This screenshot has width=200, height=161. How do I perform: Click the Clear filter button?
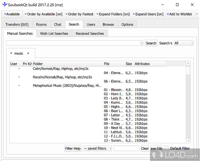(x=145, y=148)
